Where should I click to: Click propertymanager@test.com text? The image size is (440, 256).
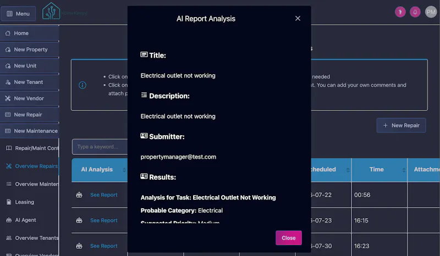tap(178, 157)
